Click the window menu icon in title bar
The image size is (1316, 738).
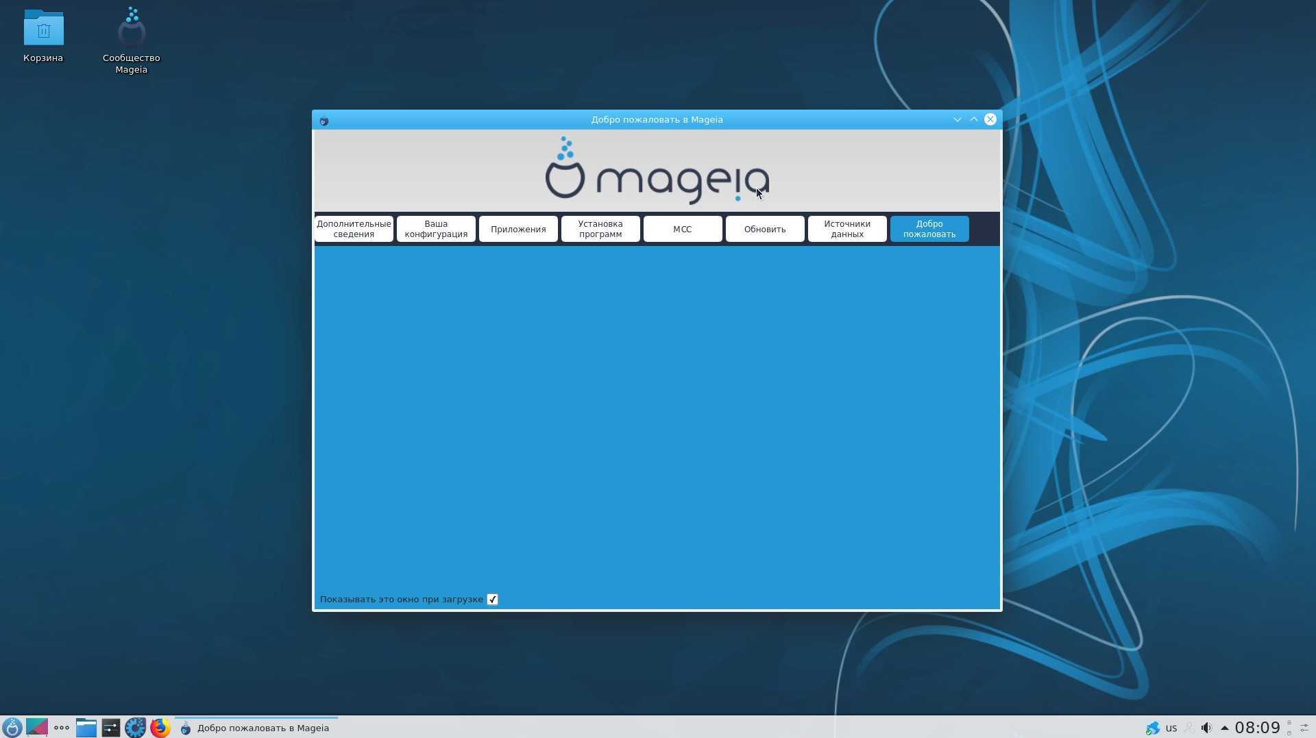click(324, 120)
